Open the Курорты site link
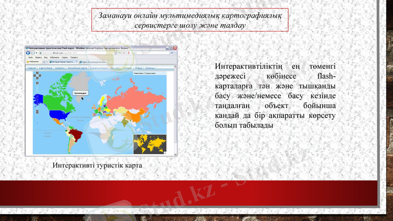Viewport: 393px width, 221px height. [60, 68]
